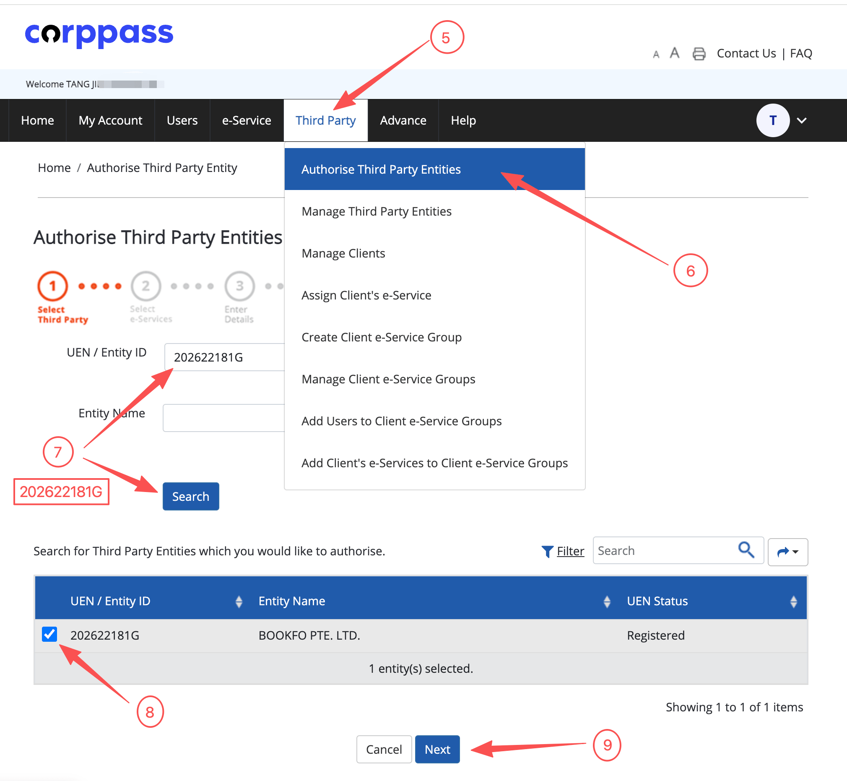The height and width of the screenshot is (781, 847).
Task: Click the Authorise Third Party Entity breadcrumb
Action: [x=162, y=168]
